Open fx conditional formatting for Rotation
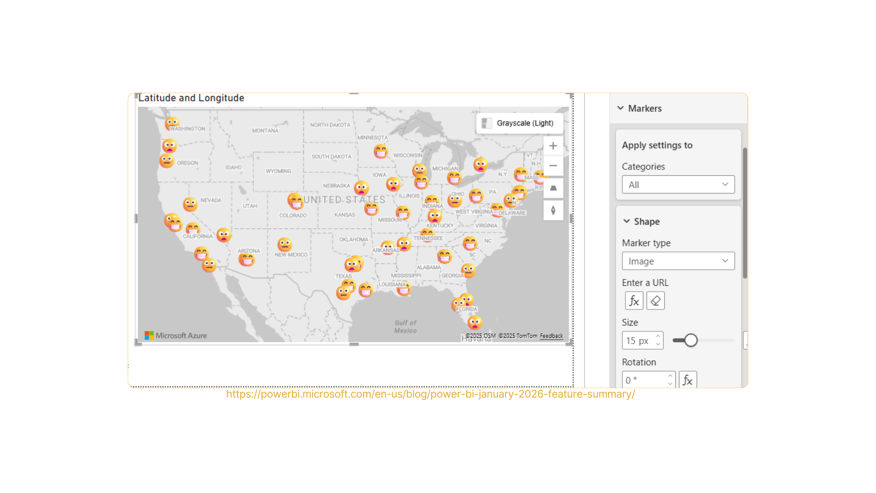Screen dimensions: 876x493 pos(688,380)
